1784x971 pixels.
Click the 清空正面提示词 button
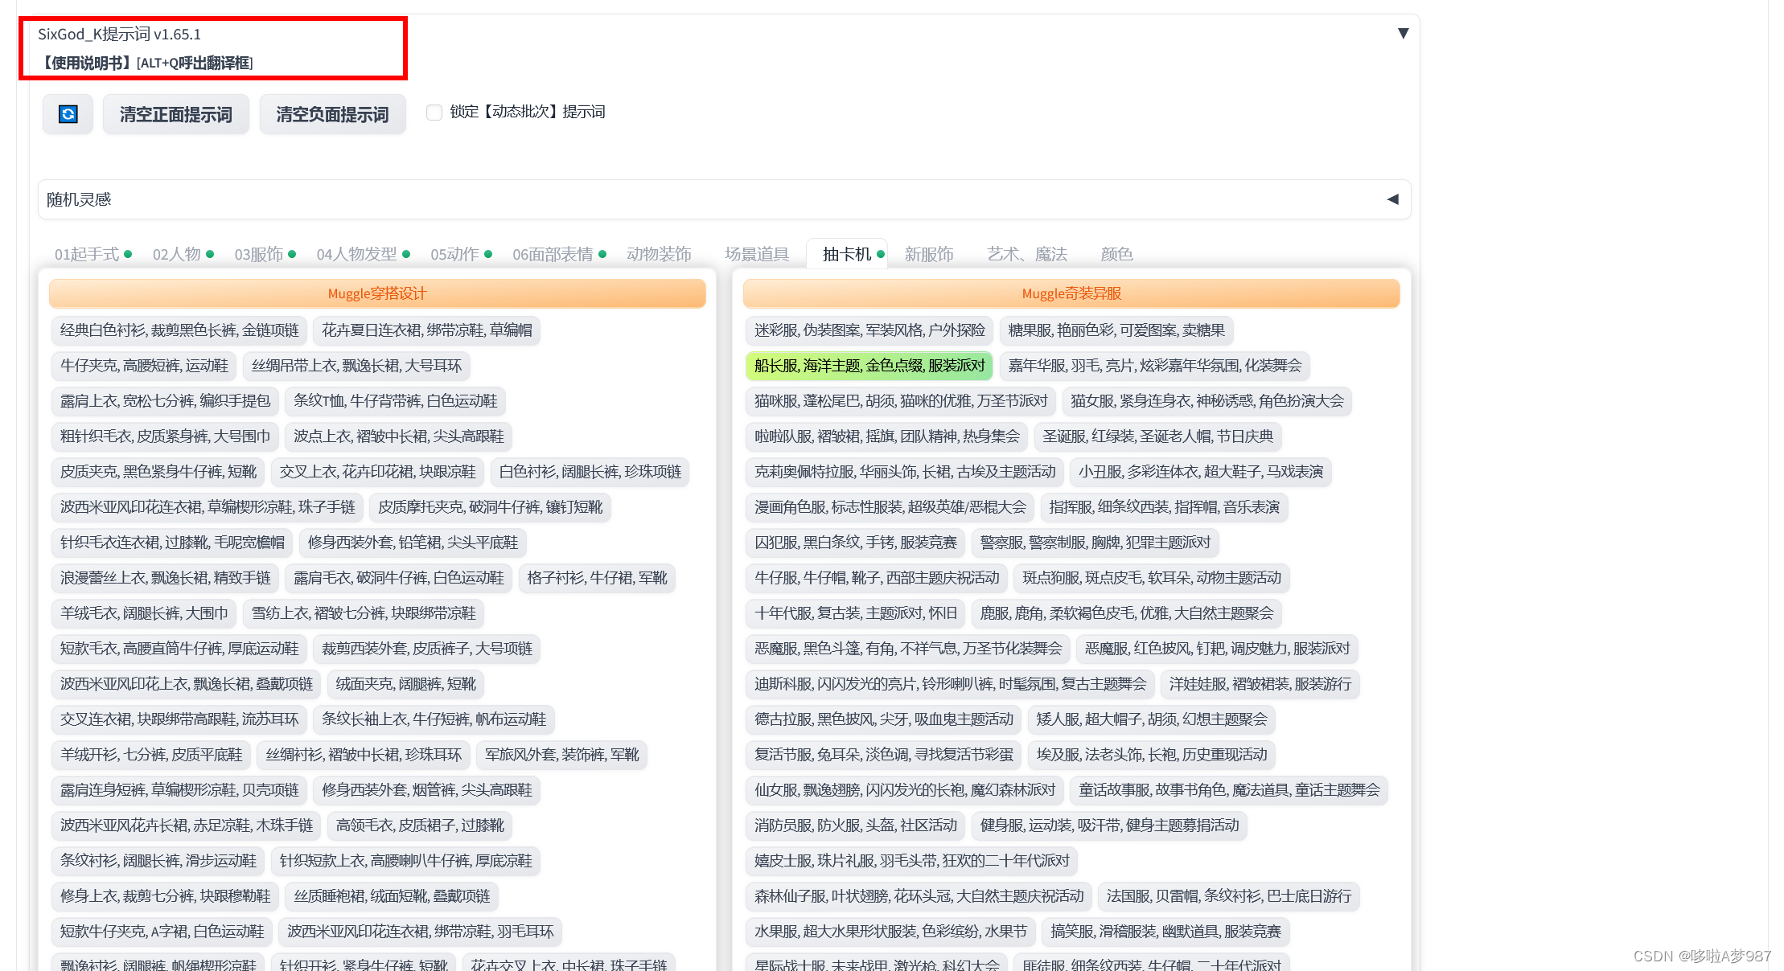pyautogui.click(x=175, y=114)
